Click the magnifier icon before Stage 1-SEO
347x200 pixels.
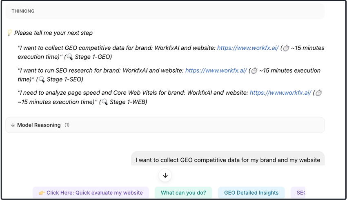point(42,80)
